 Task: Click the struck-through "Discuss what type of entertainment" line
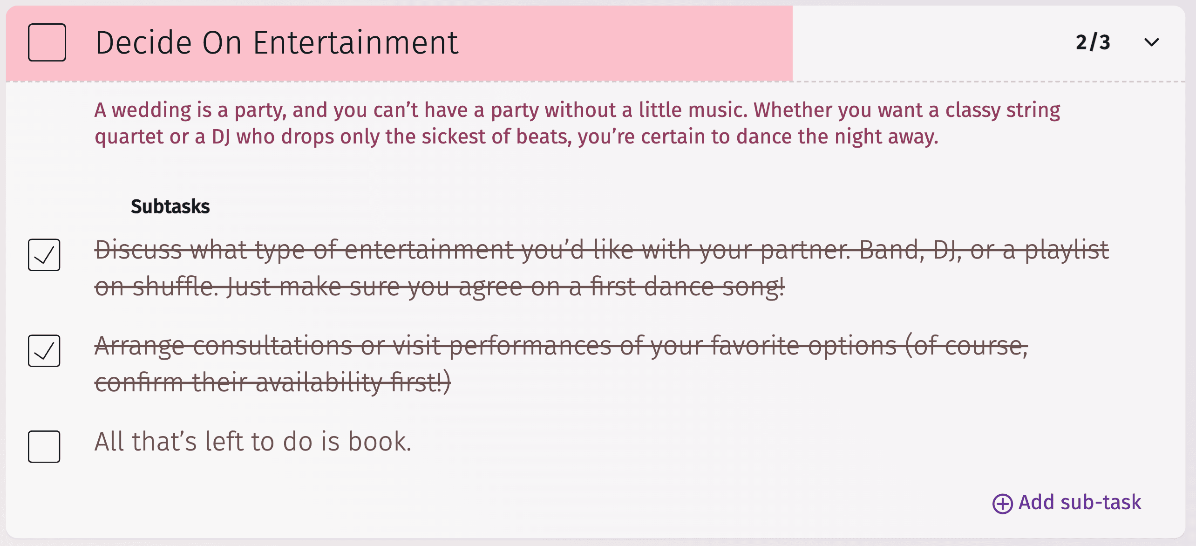pyautogui.click(x=601, y=250)
